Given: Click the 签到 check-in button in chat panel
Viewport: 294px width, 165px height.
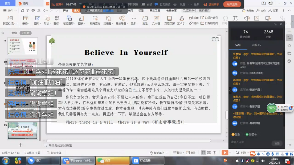Looking at the screenshot, I should click(236, 134).
